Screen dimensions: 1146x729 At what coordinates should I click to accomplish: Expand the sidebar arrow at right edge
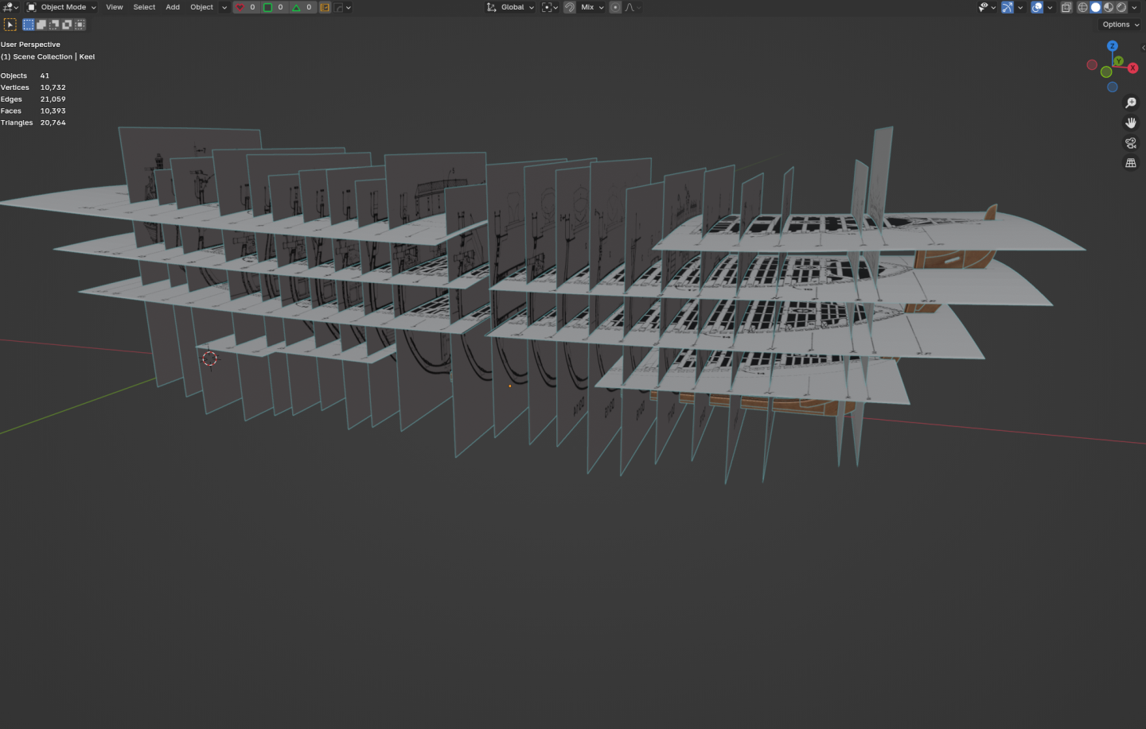[1144, 48]
